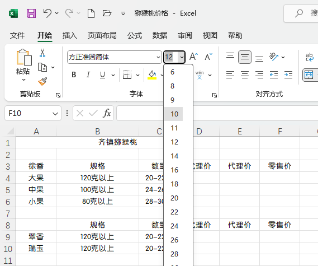
Task: Click the Save icon in title bar
Action: coord(31,13)
